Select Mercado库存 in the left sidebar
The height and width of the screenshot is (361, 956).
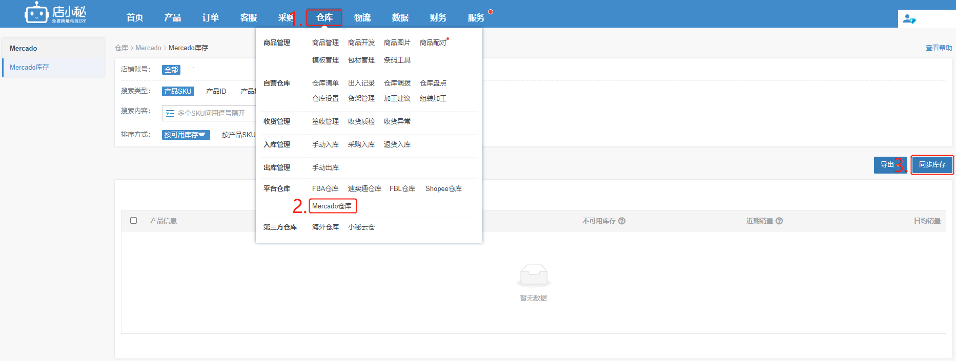pos(54,68)
